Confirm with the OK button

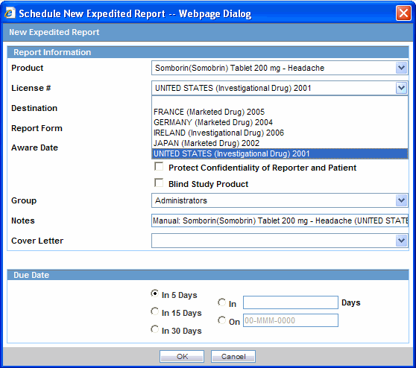(x=182, y=356)
